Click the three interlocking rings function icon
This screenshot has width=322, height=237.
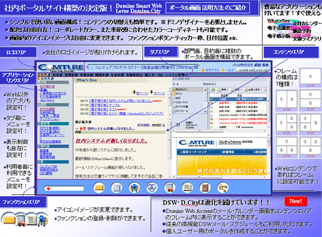pyautogui.click(x=152, y=188)
